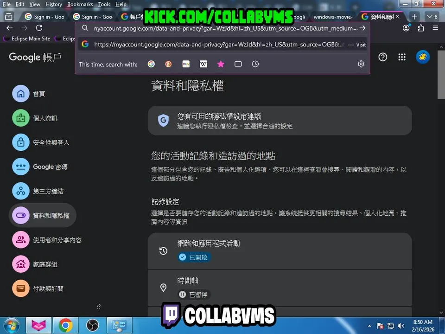
Task: Expand the list all tabs dropdown
Action: click(432, 17)
